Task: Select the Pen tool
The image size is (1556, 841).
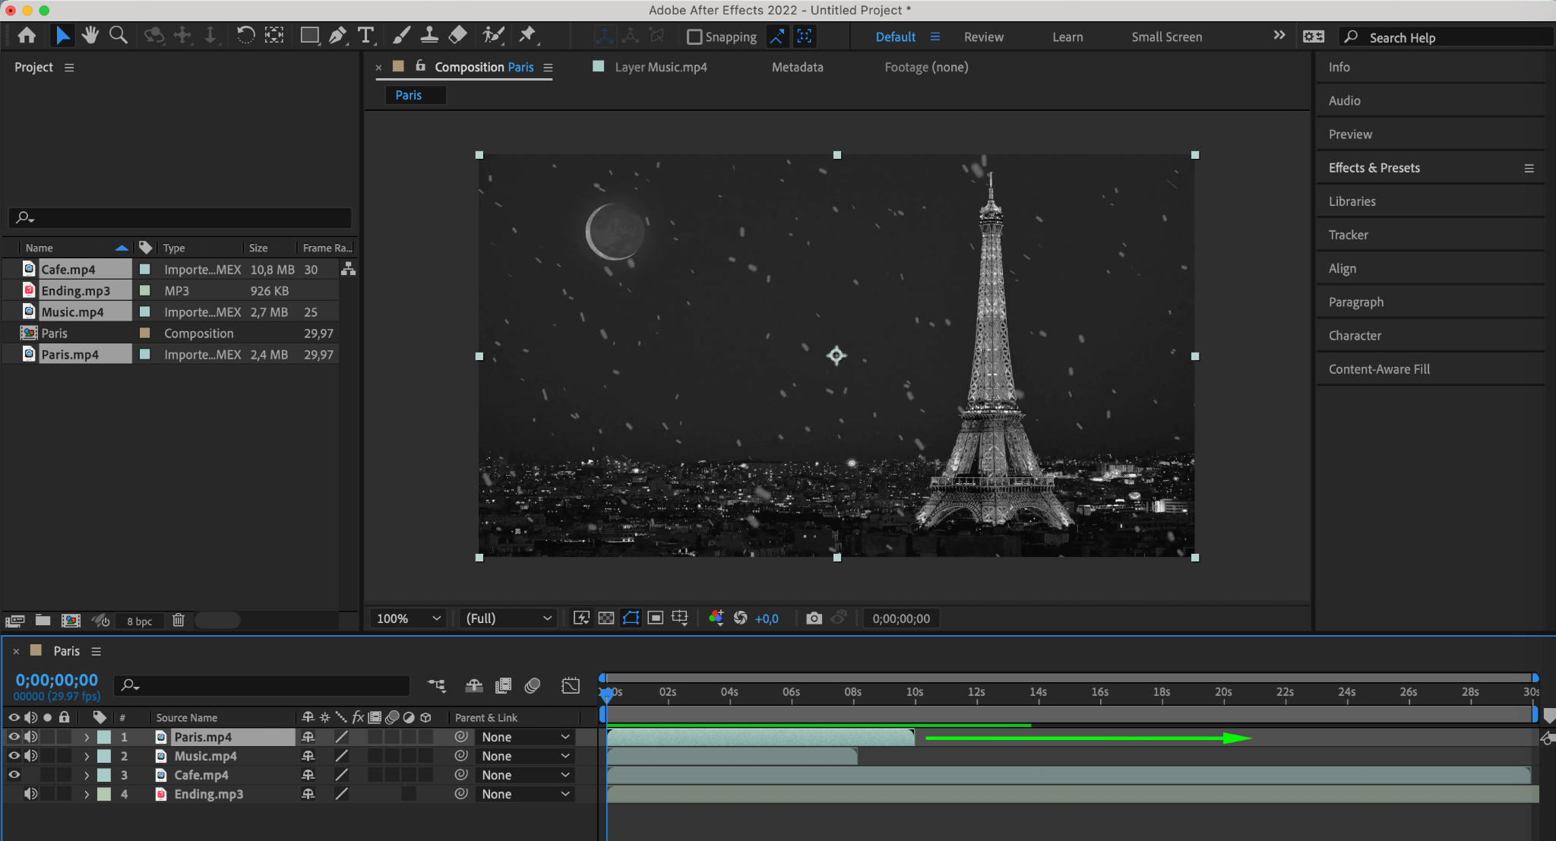Action: click(x=337, y=35)
